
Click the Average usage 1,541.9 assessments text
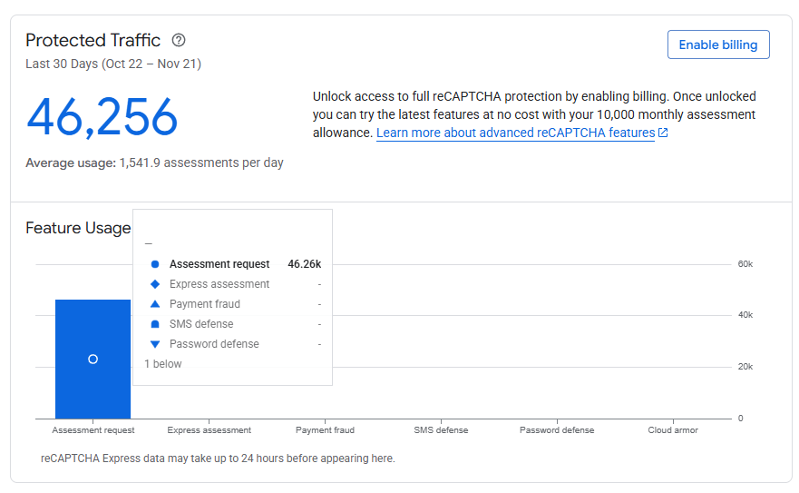tap(154, 163)
